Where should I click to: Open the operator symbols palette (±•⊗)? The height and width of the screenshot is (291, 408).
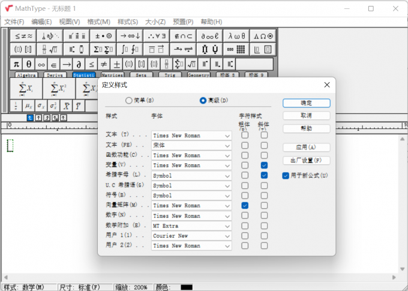point(103,36)
